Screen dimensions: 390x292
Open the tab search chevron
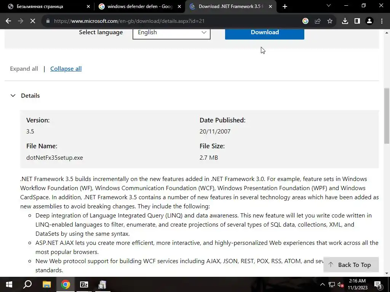coord(329,5)
